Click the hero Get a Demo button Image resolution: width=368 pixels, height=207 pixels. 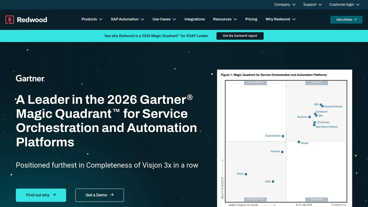coord(99,195)
